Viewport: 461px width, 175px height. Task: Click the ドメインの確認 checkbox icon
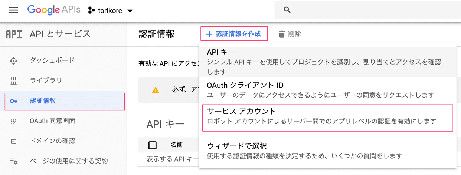pos(13,141)
